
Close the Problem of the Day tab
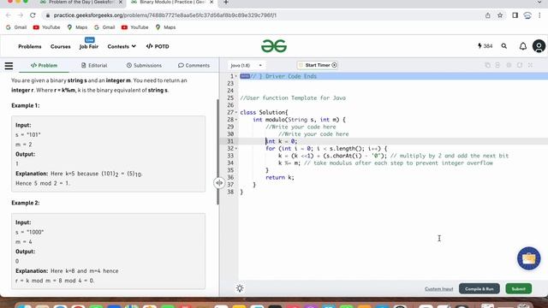(x=121, y=2)
